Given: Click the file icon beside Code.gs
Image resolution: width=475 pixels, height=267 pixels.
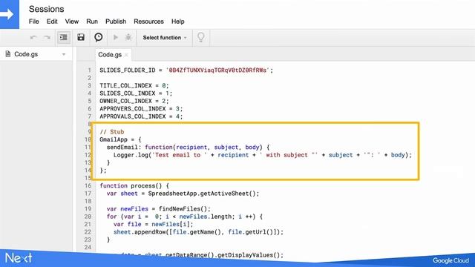Looking at the screenshot, I should (x=8, y=54).
